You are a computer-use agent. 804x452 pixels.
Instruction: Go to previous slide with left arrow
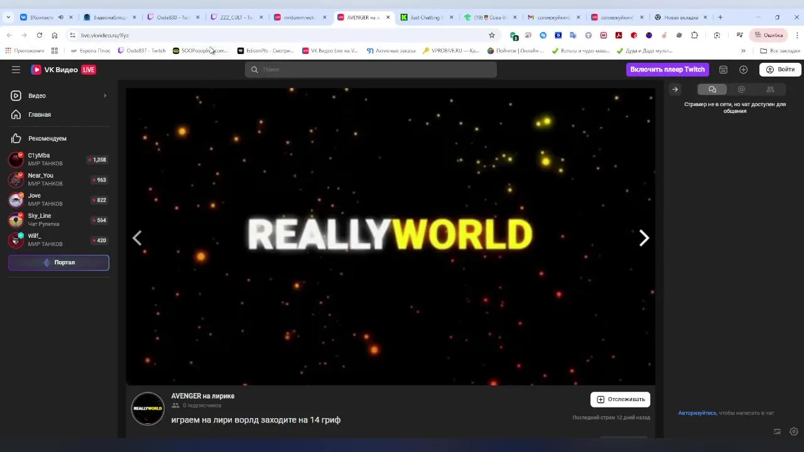(137, 238)
